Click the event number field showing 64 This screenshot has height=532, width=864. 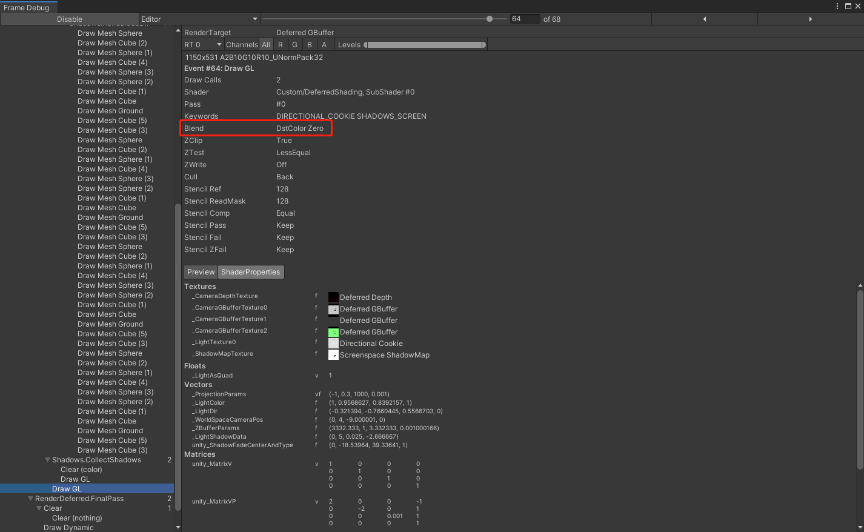525,19
